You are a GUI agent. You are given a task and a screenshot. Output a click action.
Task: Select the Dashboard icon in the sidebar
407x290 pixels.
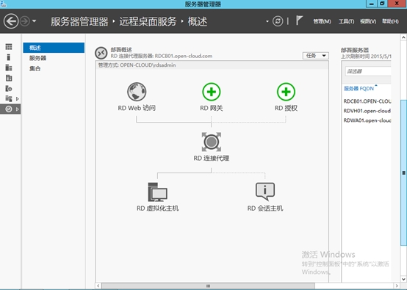coord(9,47)
